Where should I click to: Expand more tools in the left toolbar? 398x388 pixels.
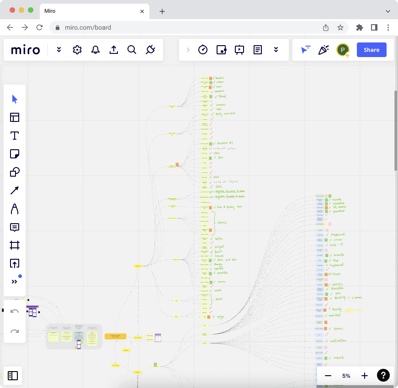15,282
